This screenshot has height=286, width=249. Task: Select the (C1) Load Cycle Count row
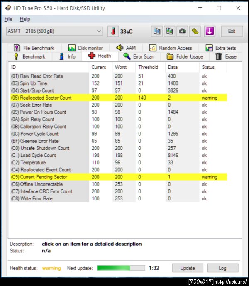(119, 155)
